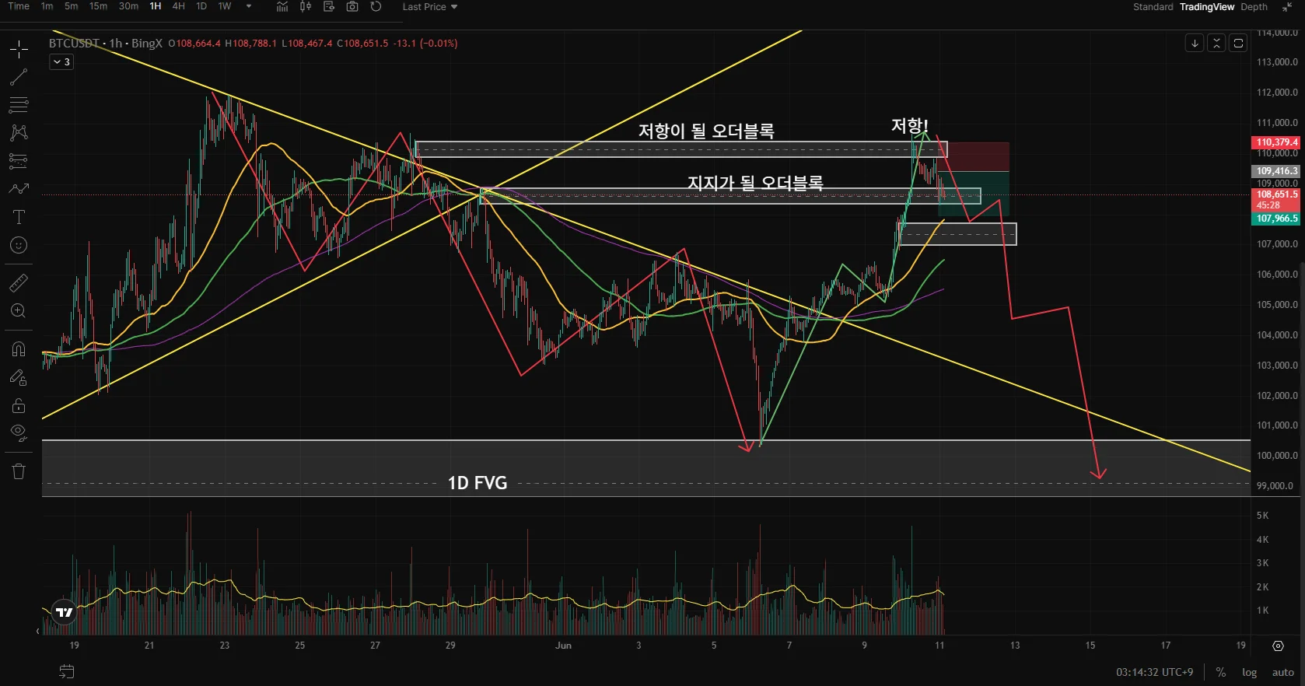Viewport: 1305px width, 686px height.
Task: Select the magnet snap mode icon
Action: click(19, 349)
